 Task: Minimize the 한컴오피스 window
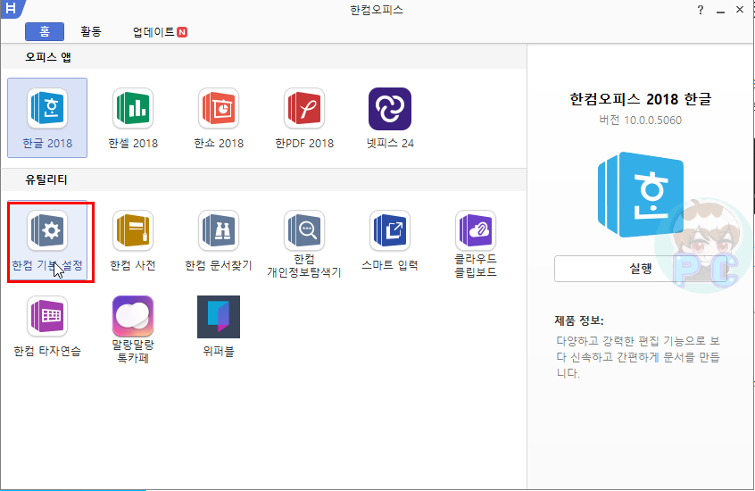(720, 10)
